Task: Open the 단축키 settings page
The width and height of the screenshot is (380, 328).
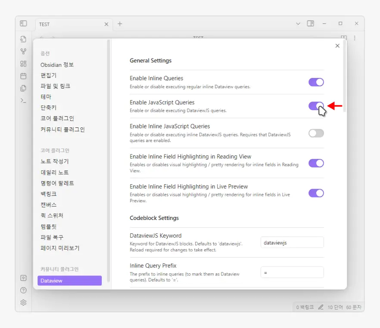Action: pos(51,107)
